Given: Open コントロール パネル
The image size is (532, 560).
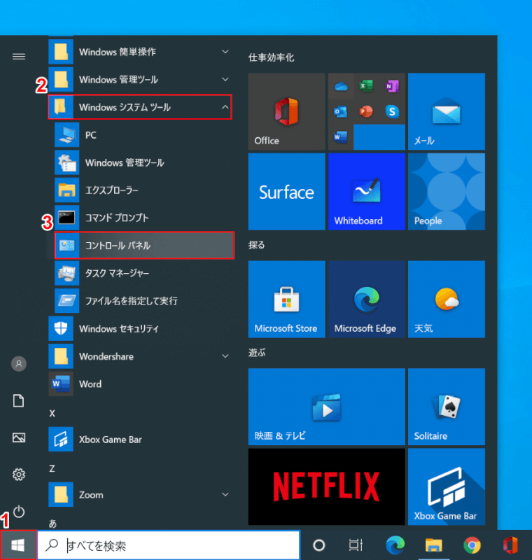Looking at the screenshot, I should pos(144,245).
